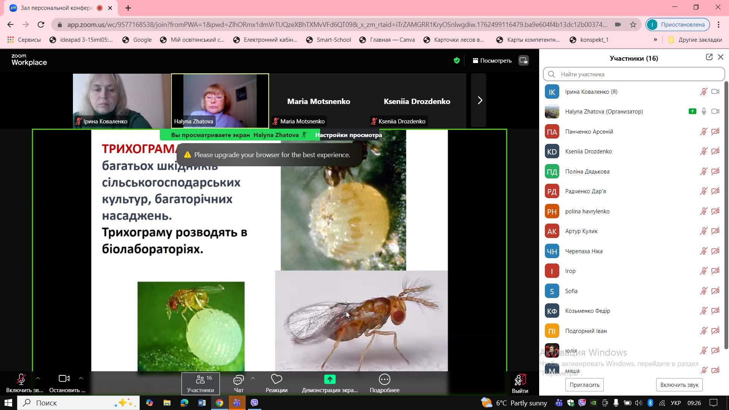Viewport: 729px width, 410px height.
Task: Click the picture-in-picture view icon
Action: click(524, 61)
